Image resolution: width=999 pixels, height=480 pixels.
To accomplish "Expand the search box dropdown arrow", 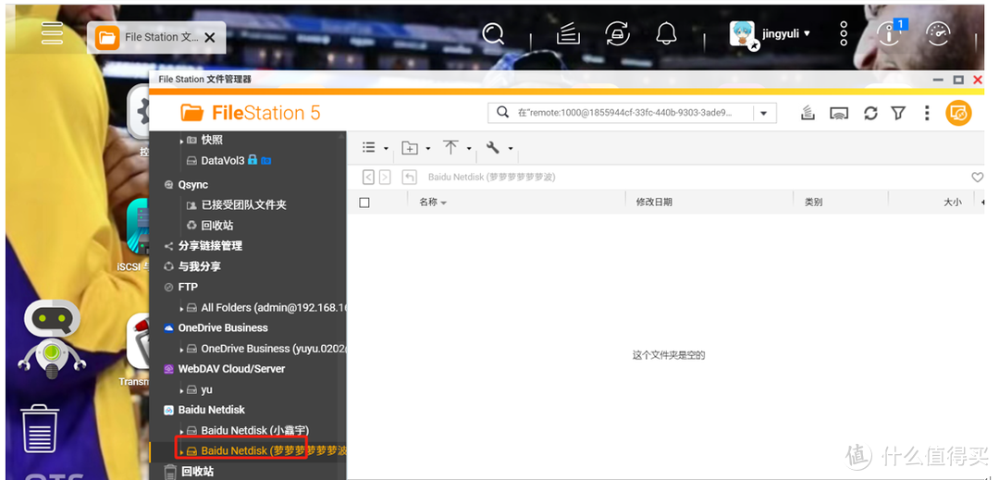I will click(764, 114).
